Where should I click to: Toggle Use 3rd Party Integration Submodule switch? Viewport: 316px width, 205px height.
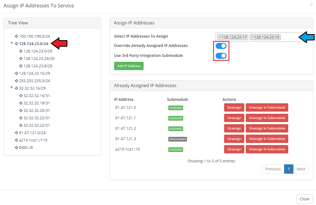tap(221, 56)
